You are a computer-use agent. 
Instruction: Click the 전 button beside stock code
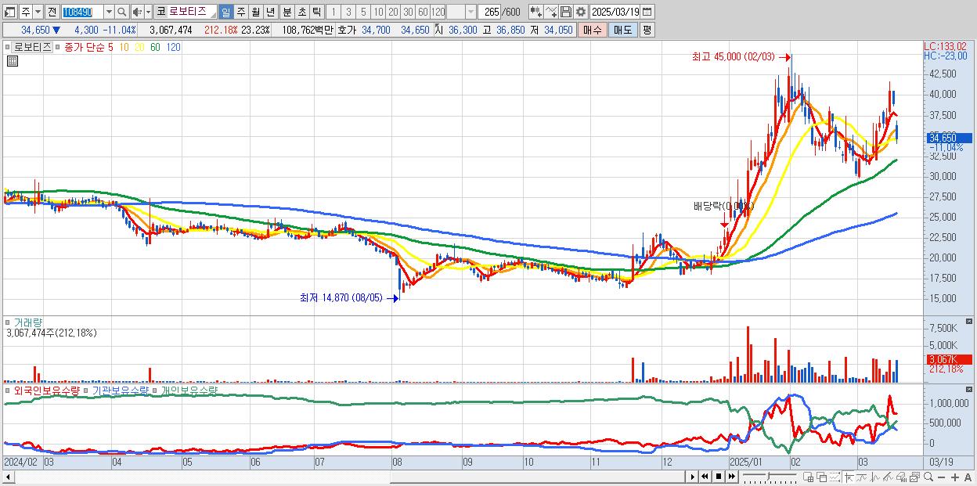point(52,13)
